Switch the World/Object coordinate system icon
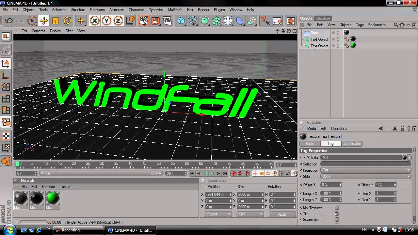The image size is (418, 235). (x=130, y=21)
